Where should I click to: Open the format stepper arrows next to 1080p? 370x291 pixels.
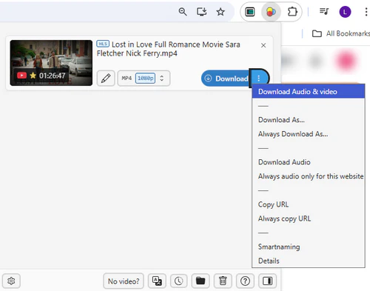point(162,78)
